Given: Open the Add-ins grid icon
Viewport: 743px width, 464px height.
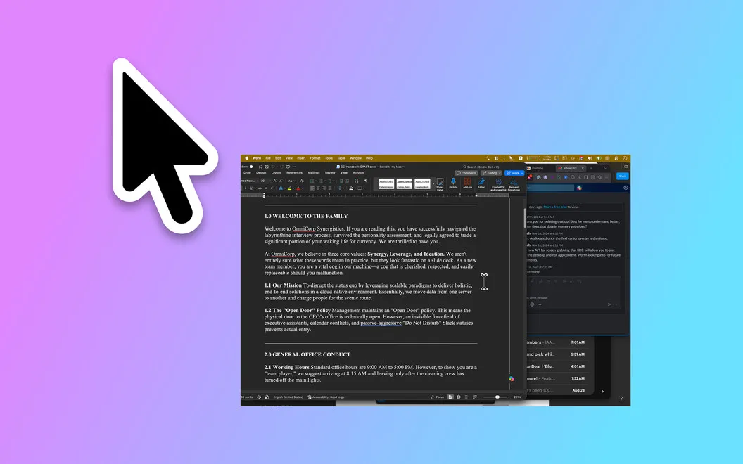Looking at the screenshot, I should tap(467, 183).
